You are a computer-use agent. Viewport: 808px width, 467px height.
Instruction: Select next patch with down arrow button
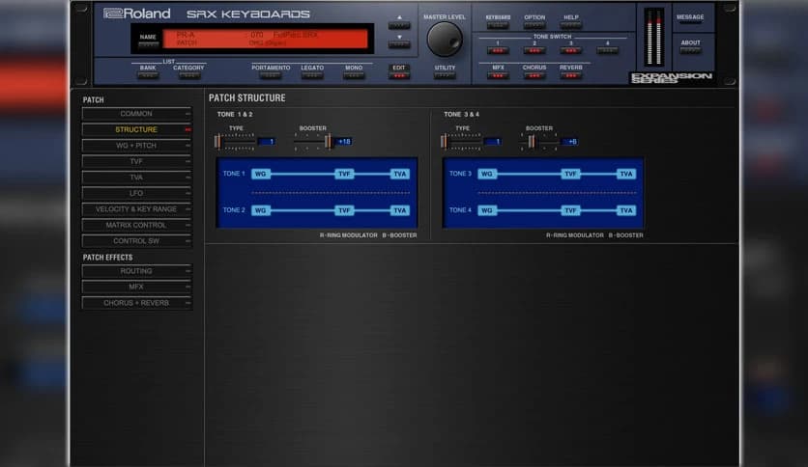[399, 44]
